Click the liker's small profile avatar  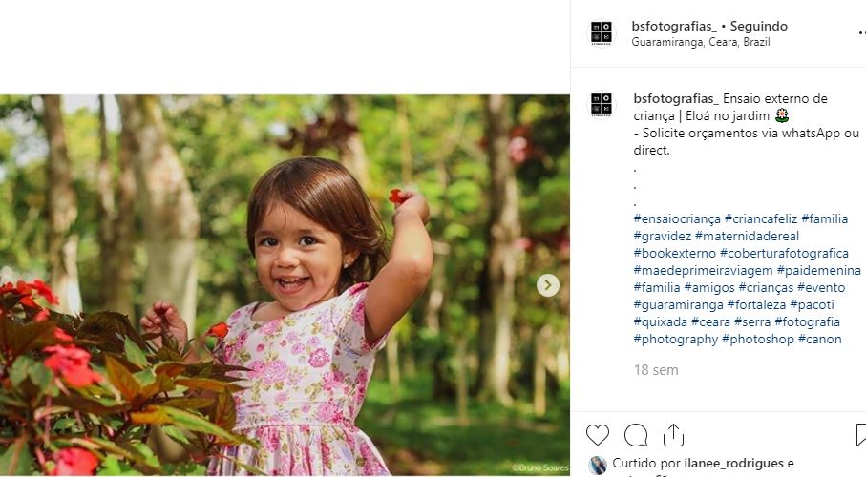click(x=598, y=465)
